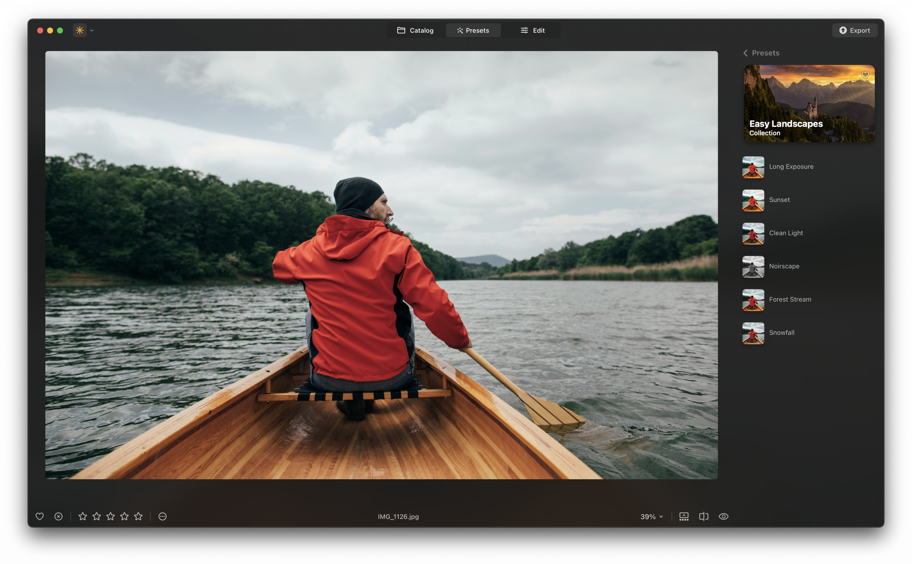Switch to the Presets tab
Image resolution: width=912 pixels, height=564 pixels.
pos(473,30)
